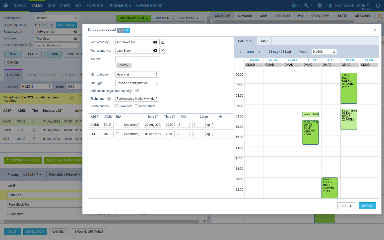
Task: Expand the Trip Type dropdown
Action: pyautogui.click(x=137, y=83)
